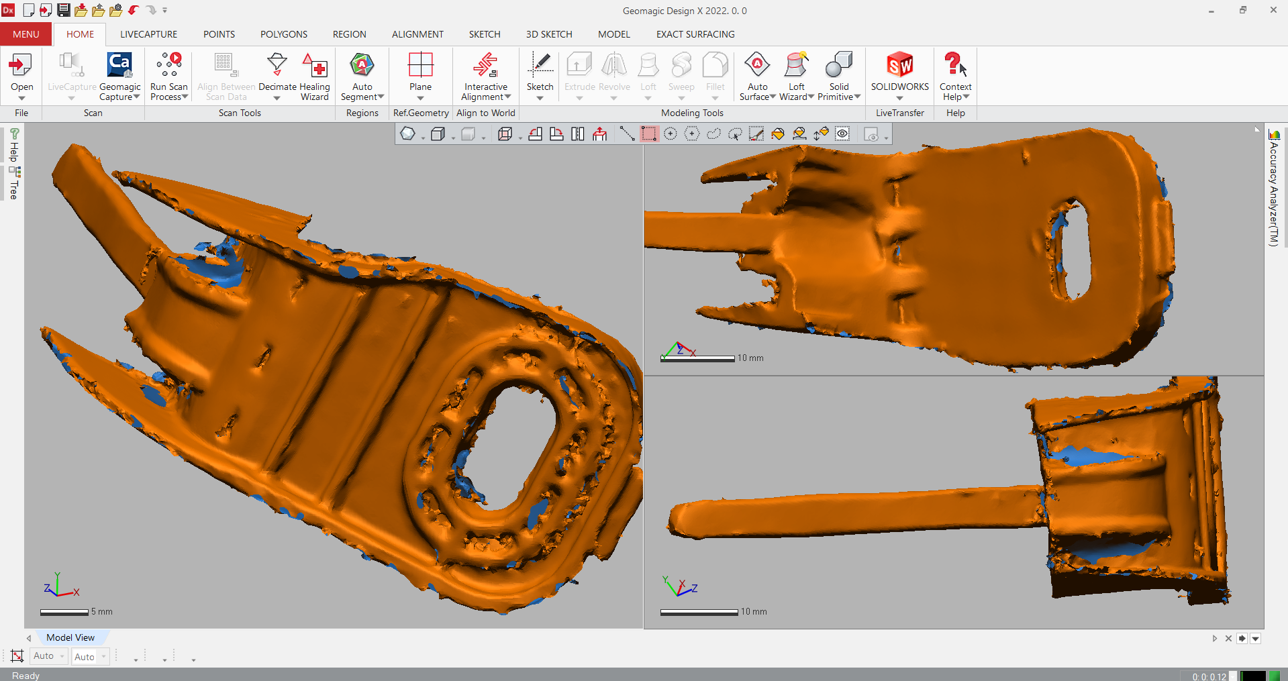
Task: Toggle Rectangle selection mode in viewport toolbar
Action: (x=648, y=134)
